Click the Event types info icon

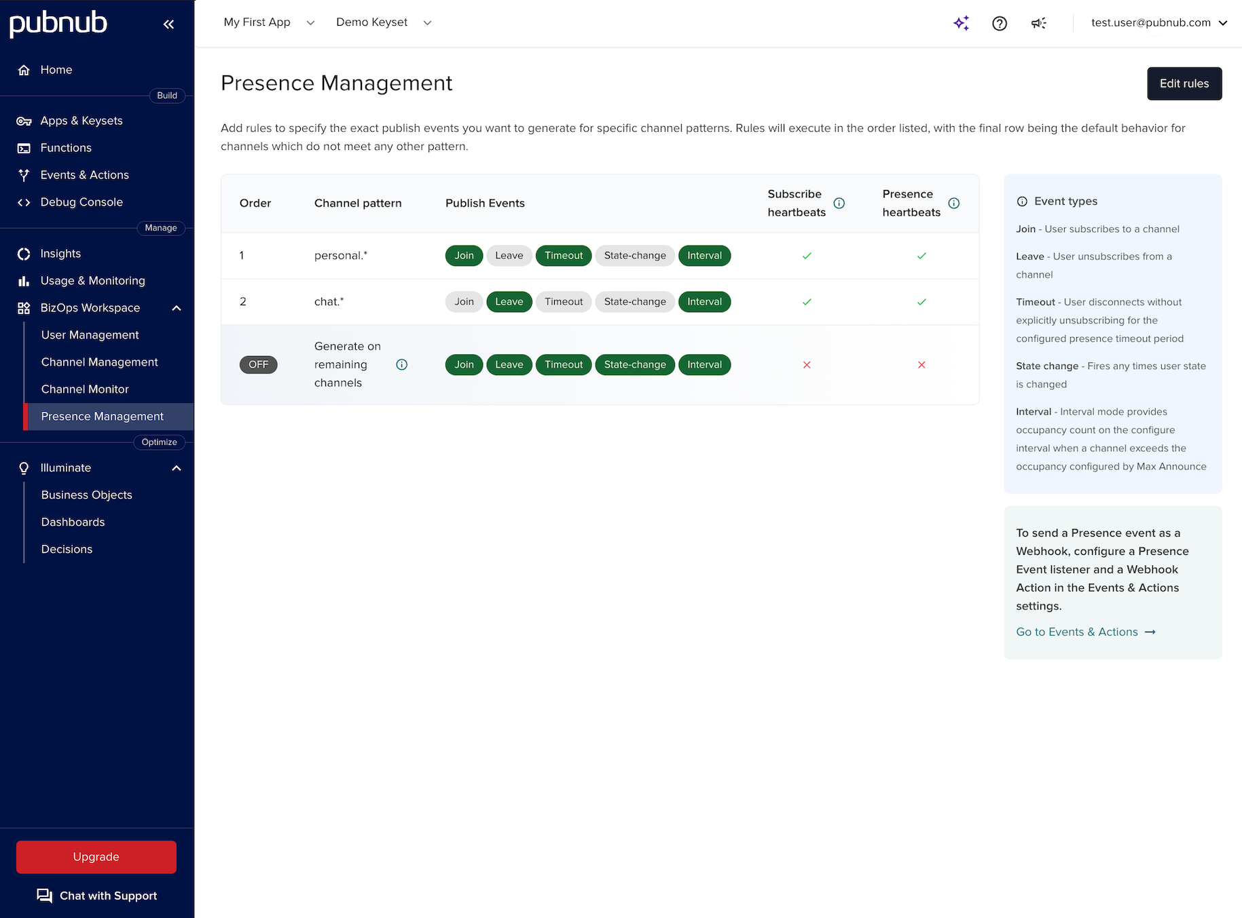pos(1022,202)
